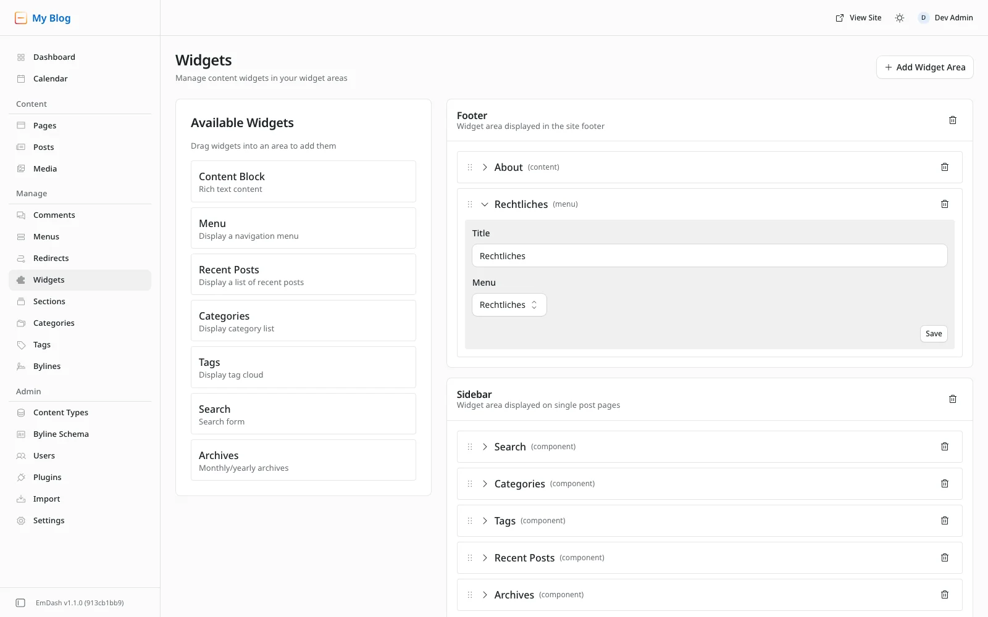Remove the Rechtliches menu widget
This screenshot has height=617, width=988.
[945, 204]
